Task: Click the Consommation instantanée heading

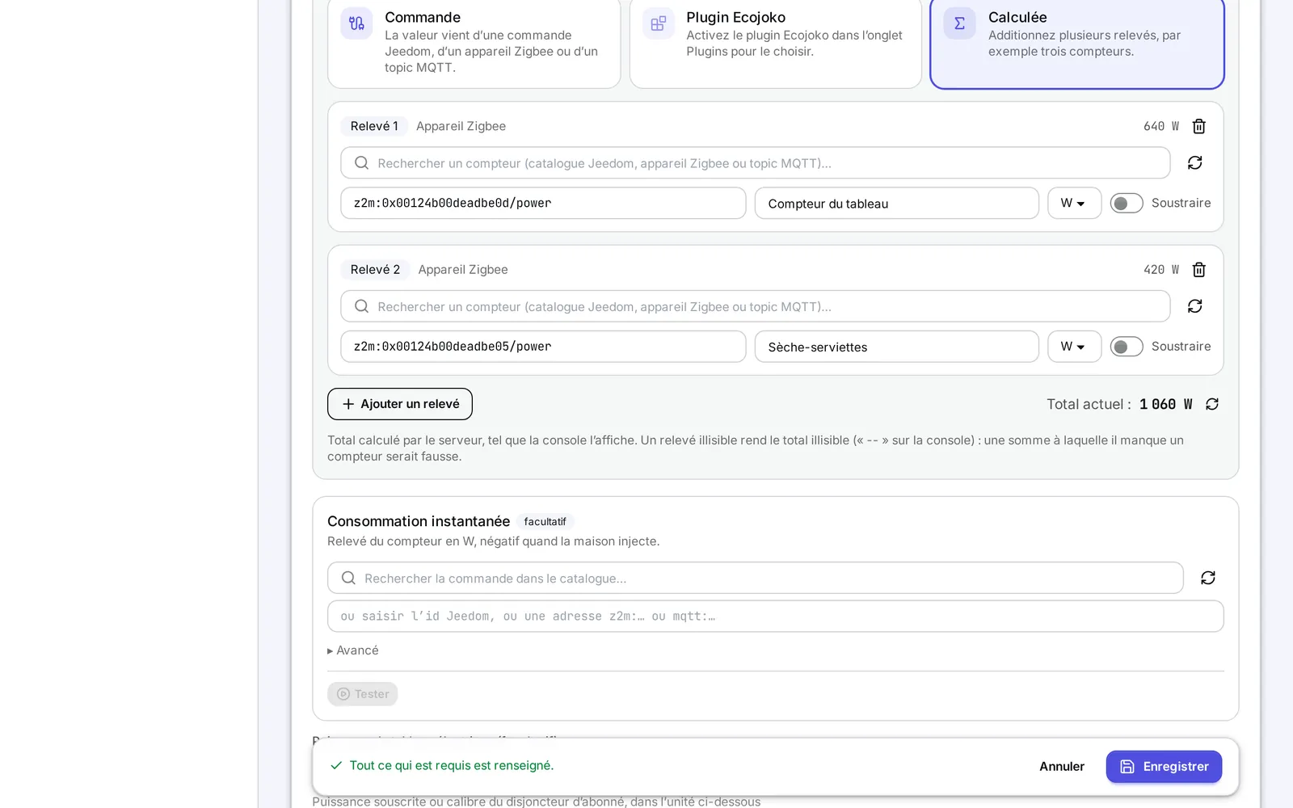Action: 419,521
